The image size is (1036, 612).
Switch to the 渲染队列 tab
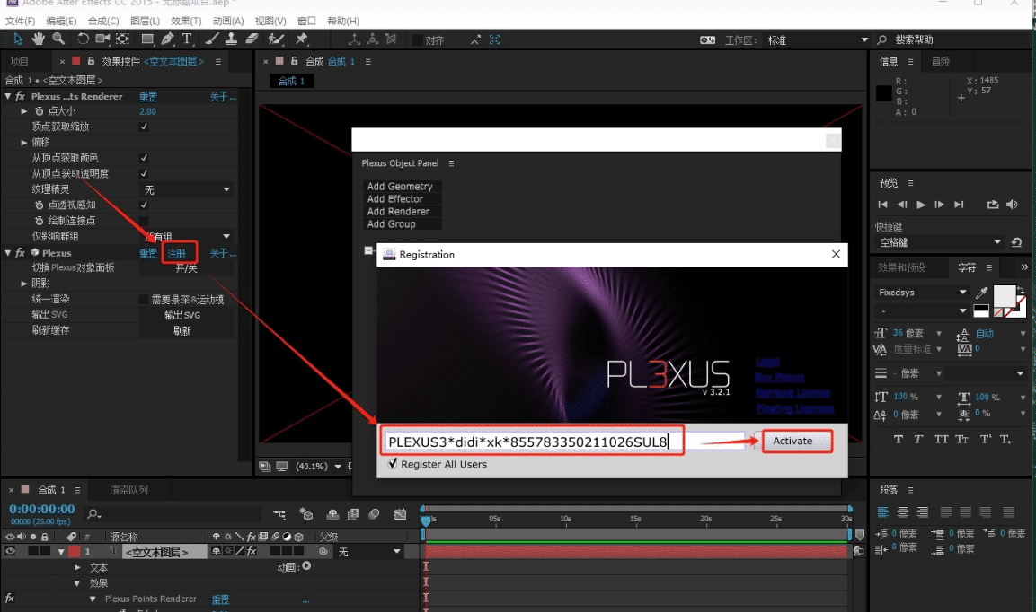[128, 490]
